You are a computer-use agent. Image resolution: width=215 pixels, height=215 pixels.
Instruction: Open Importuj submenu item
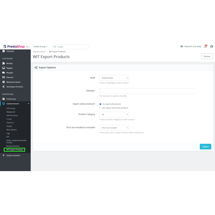coord(10,123)
